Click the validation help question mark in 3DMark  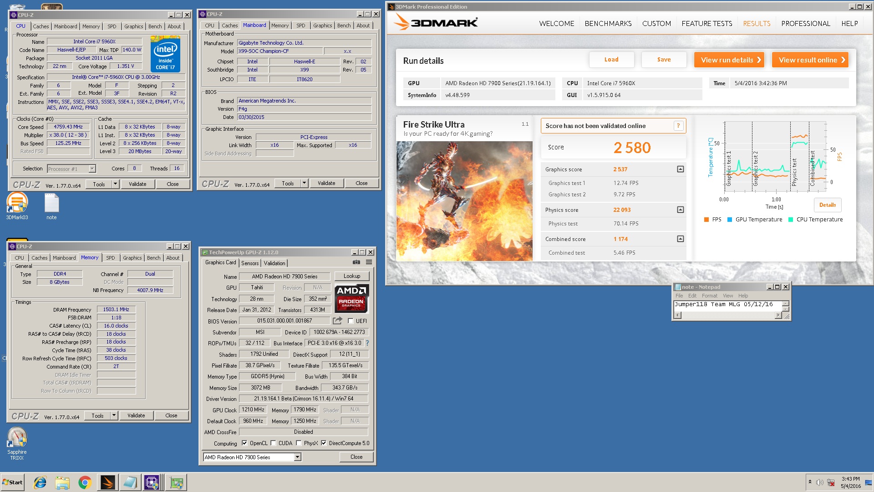(678, 126)
